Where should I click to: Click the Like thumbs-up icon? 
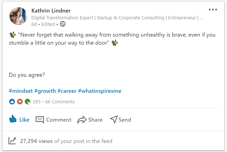coord(14,120)
